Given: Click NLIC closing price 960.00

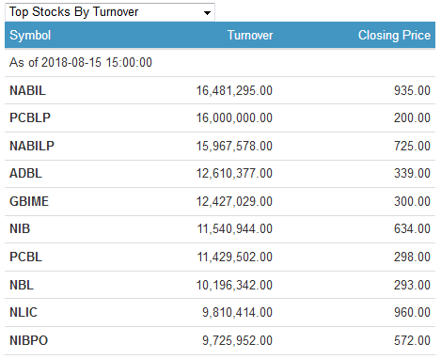Looking at the screenshot, I should (x=412, y=312).
